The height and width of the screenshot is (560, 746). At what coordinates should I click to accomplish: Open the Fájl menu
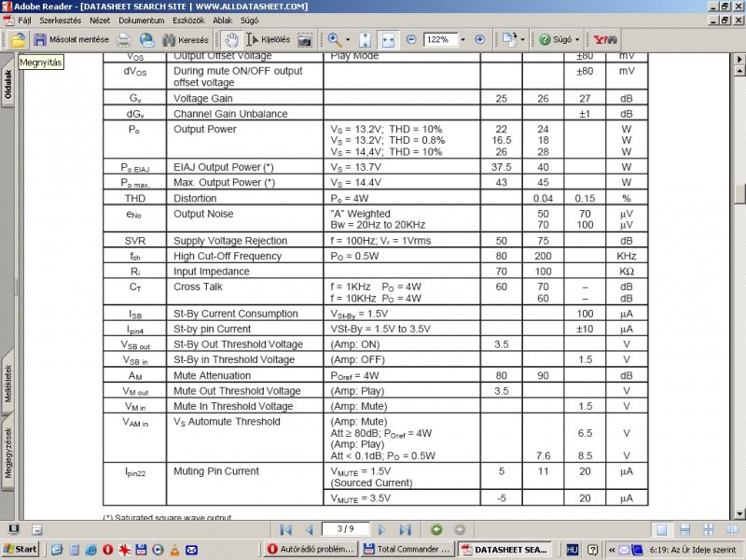click(x=24, y=21)
